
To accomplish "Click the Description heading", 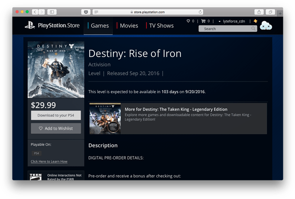I will pos(103,145).
